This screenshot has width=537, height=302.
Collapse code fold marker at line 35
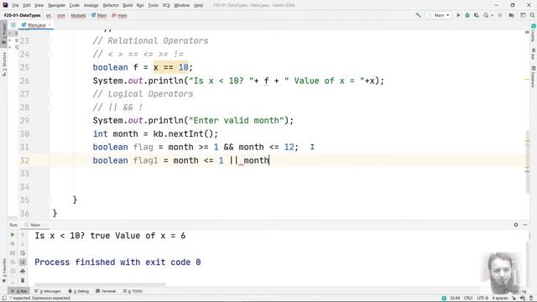[50, 200]
